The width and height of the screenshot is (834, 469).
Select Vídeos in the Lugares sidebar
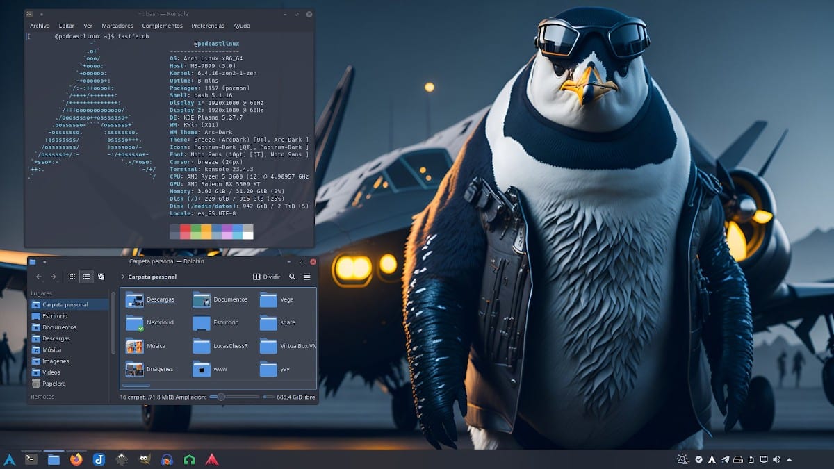pyautogui.click(x=69, y=372)
